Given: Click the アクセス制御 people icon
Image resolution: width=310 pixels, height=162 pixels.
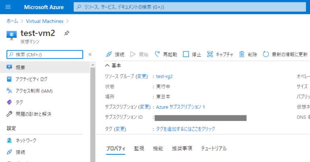Looking at the screenshot, I should click(9, 90).
